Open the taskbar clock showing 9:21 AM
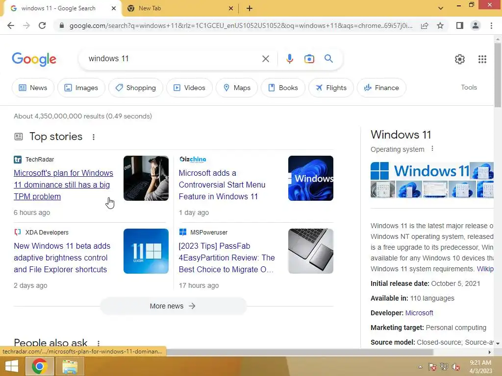Image resolution: width=502 pixels, height=376 pixels. point(480,367)
